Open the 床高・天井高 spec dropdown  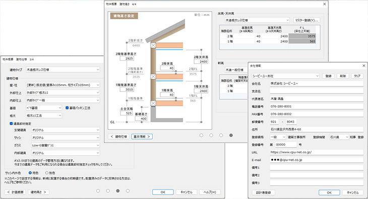click(257, 20)
